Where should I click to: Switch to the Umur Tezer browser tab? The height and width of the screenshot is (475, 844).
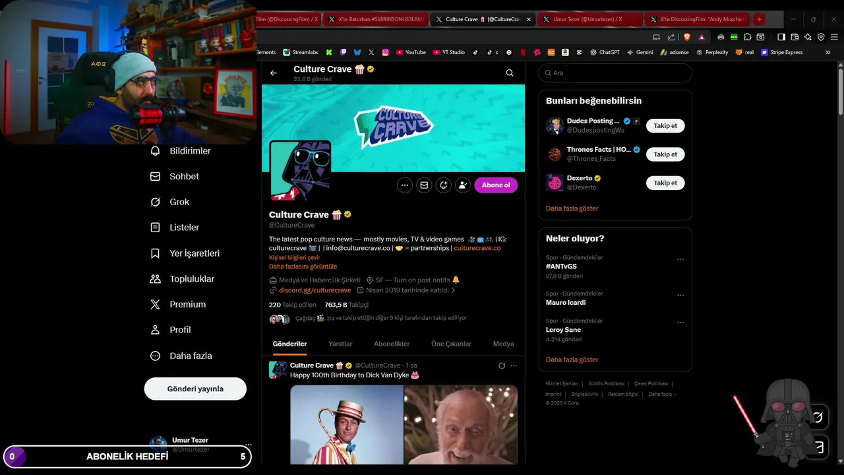point(588,19)
